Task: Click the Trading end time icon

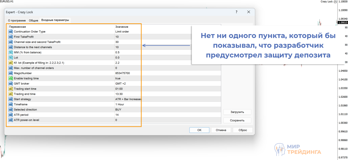Action: [11, 94]
